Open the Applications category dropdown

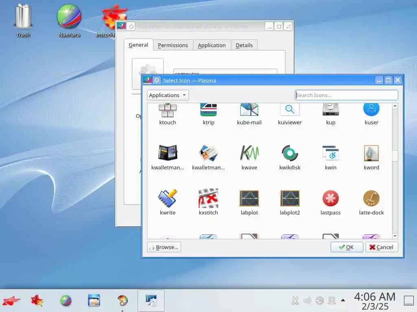point(168,95)
